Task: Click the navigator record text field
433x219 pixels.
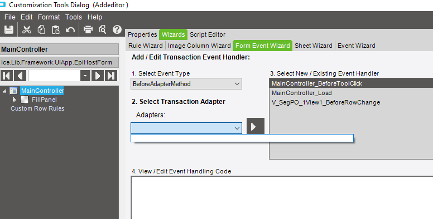Action: click(54, 76)
